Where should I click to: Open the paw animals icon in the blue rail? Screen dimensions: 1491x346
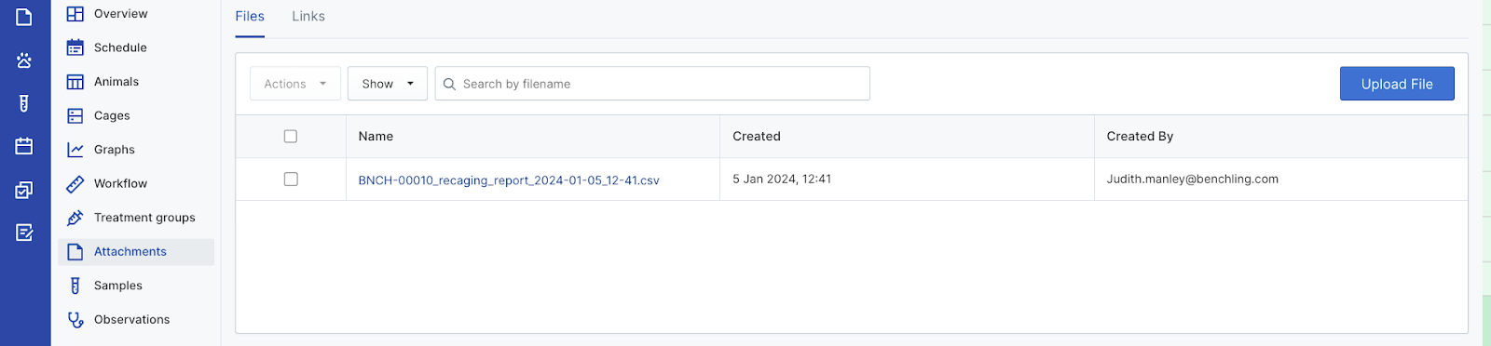pyautogui.click(x=24, y=60)
